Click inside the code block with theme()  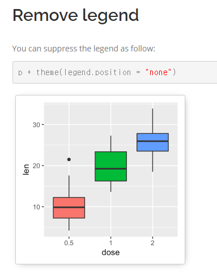[x=114, y=72]
